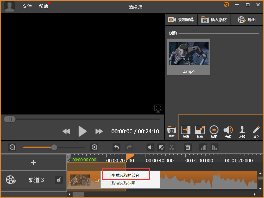264x198 pixels.
Task: Click the undo arrow icon
Action: click(116, 148)
